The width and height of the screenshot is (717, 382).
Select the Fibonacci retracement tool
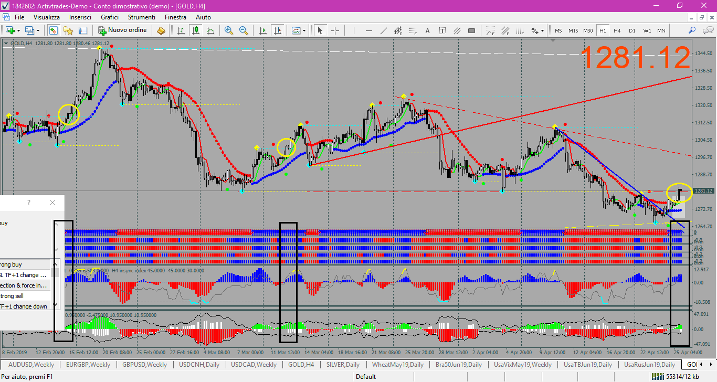[413, 30]
